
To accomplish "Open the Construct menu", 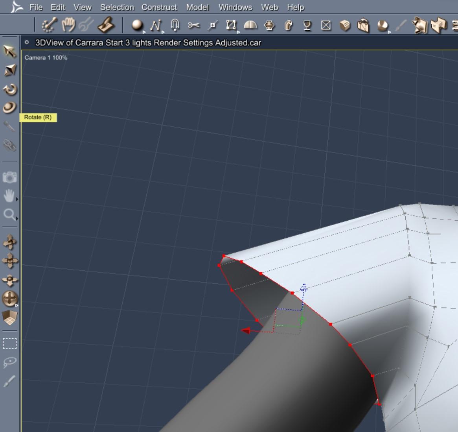I will point(159,7).
